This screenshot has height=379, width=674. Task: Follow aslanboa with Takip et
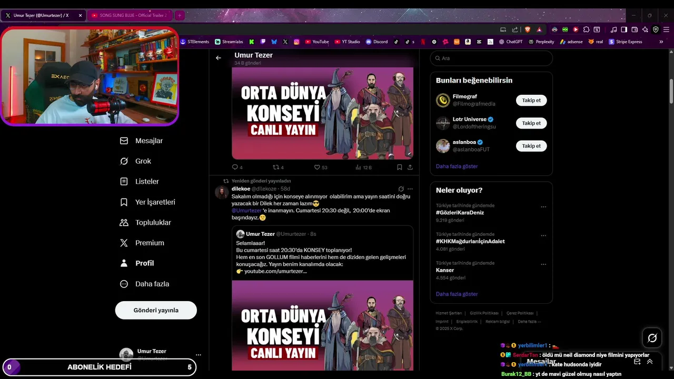click(531, 146)
